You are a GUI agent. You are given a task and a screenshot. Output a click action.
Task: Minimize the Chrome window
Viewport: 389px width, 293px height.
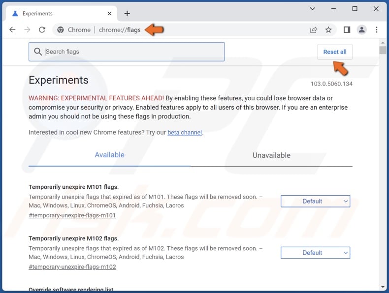(x=333, y=9)
